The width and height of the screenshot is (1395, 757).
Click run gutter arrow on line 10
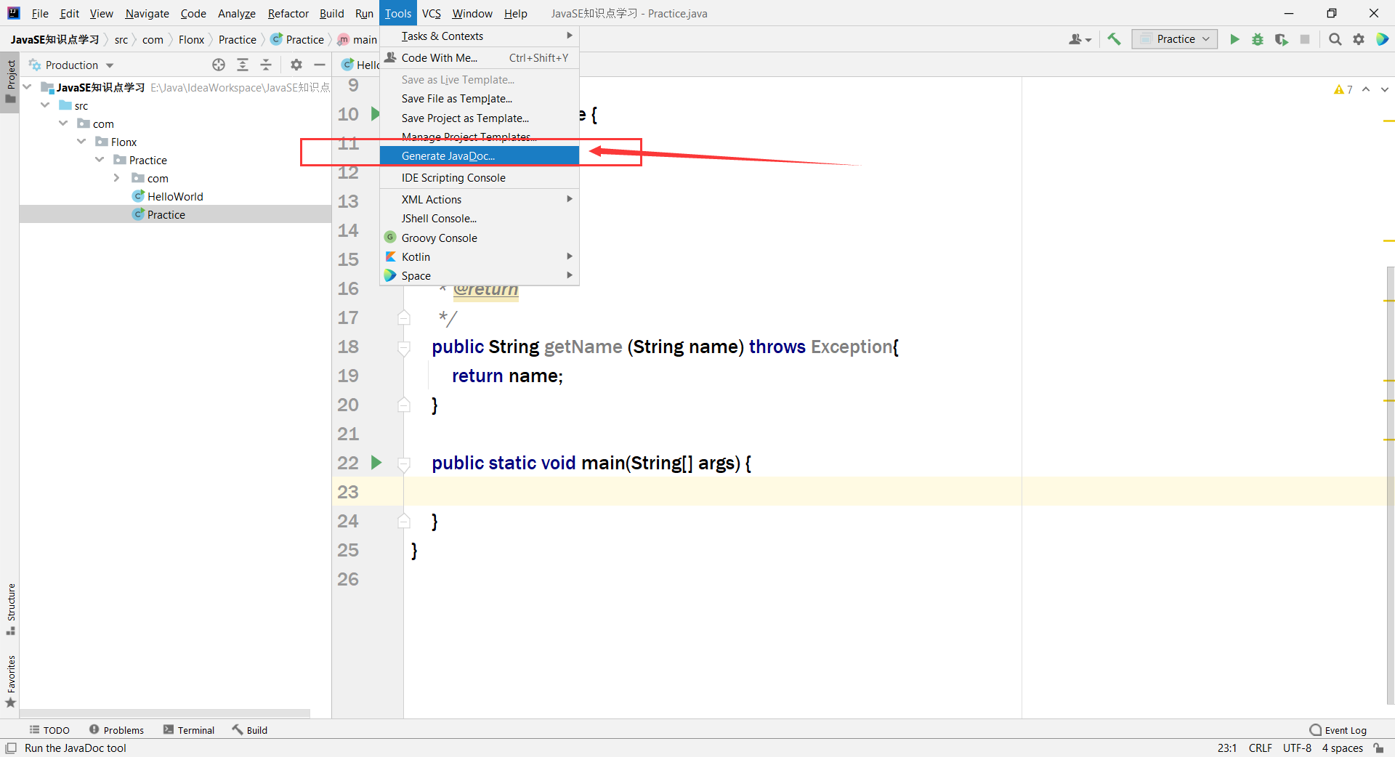375,113
